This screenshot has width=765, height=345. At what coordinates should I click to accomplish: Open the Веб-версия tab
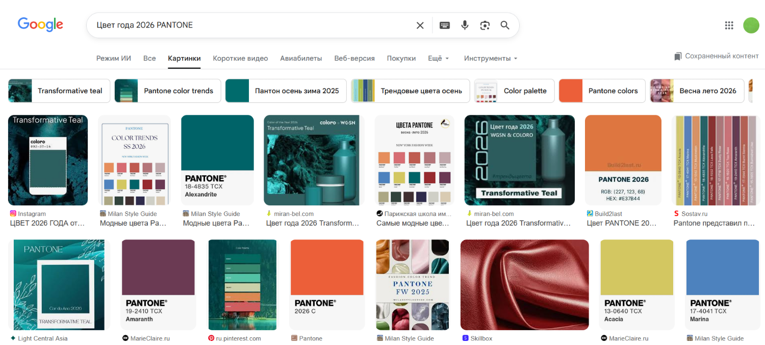point(354,58)
